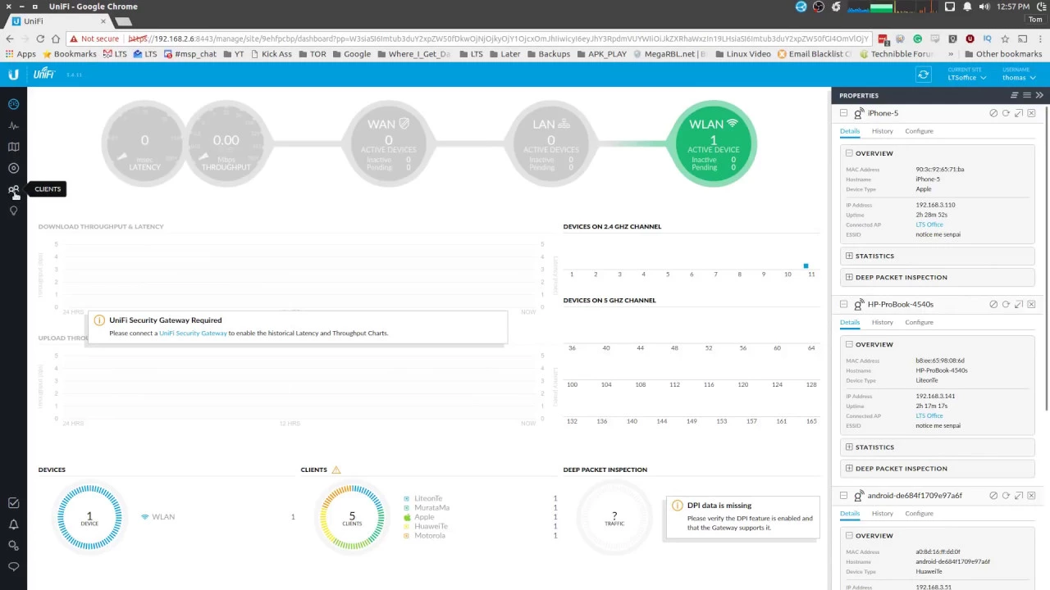
Task: Reload the page in Chrome
Action: point(39,39)
